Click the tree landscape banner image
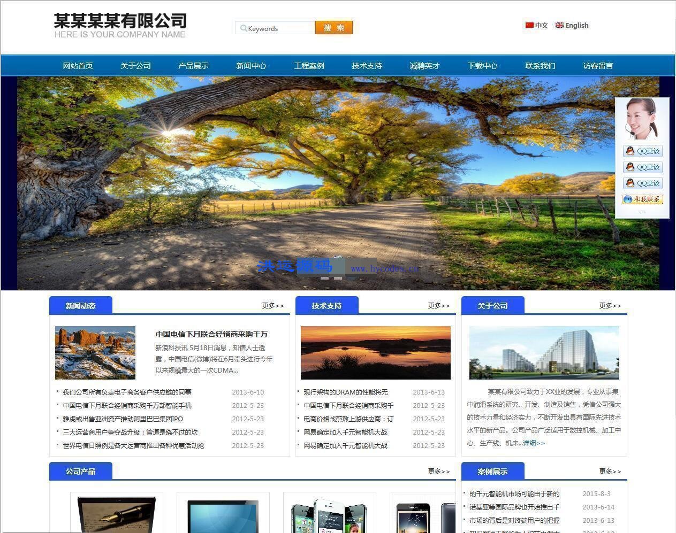 [338, 183]
